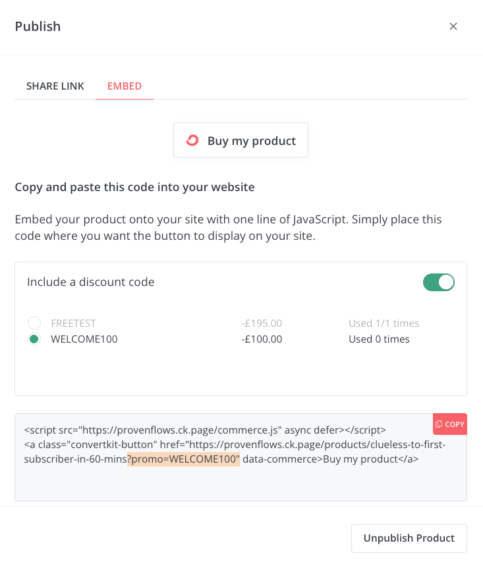Select the Embed tab
Image resolution: width=483 pixels, height=568 pixels.
(125, 86)
